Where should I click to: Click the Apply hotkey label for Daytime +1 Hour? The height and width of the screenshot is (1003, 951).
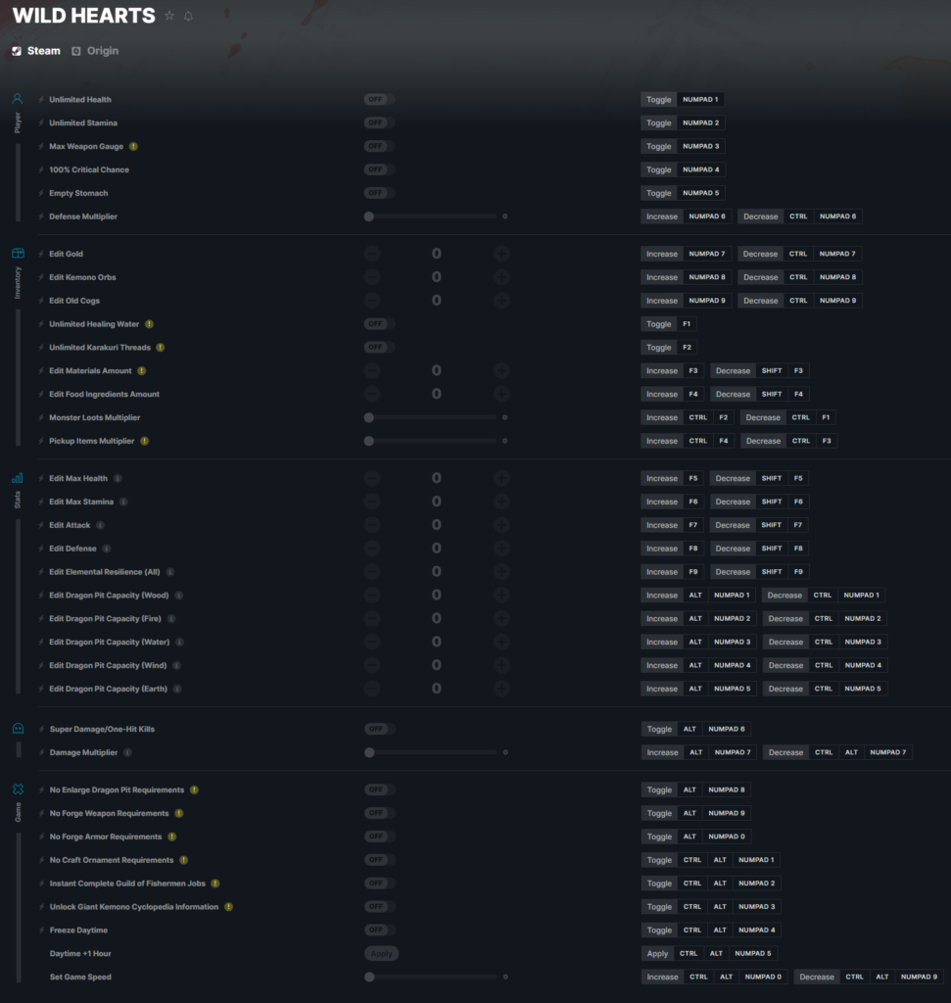pyautogui.click(x=657, y=954)
